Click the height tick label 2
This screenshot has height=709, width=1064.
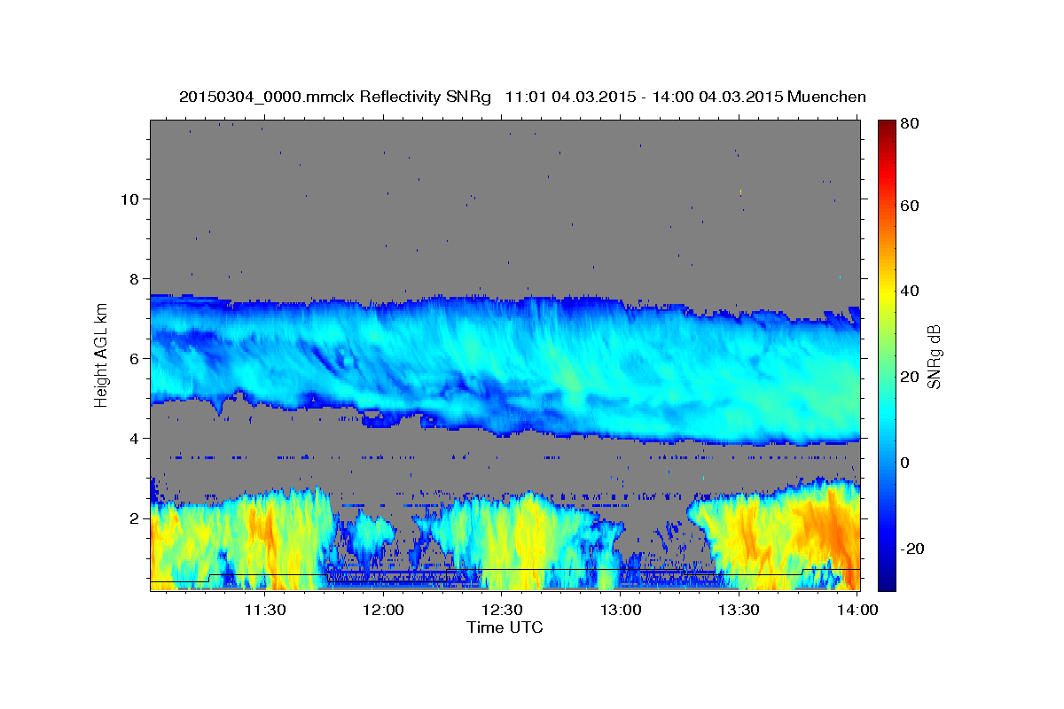pyautogui.click(x=134, y=518)
